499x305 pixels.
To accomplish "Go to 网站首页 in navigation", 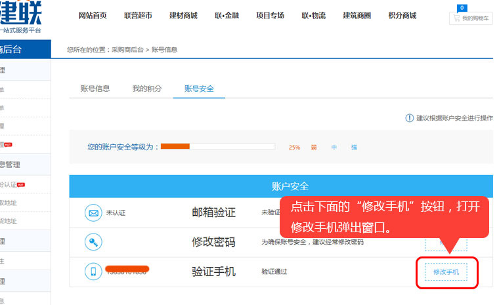I will (93, 16).
